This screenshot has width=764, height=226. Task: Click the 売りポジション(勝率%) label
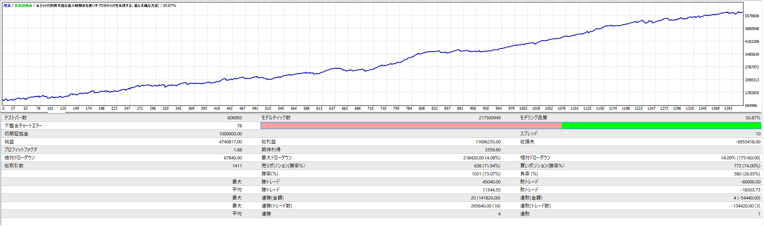coord(283,166)
